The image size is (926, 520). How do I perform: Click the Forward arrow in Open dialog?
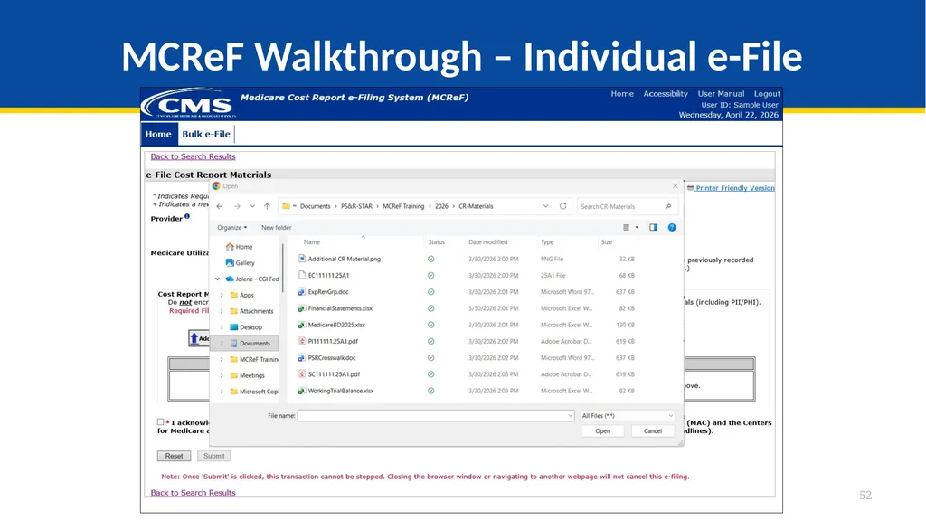tap(237, 206)
